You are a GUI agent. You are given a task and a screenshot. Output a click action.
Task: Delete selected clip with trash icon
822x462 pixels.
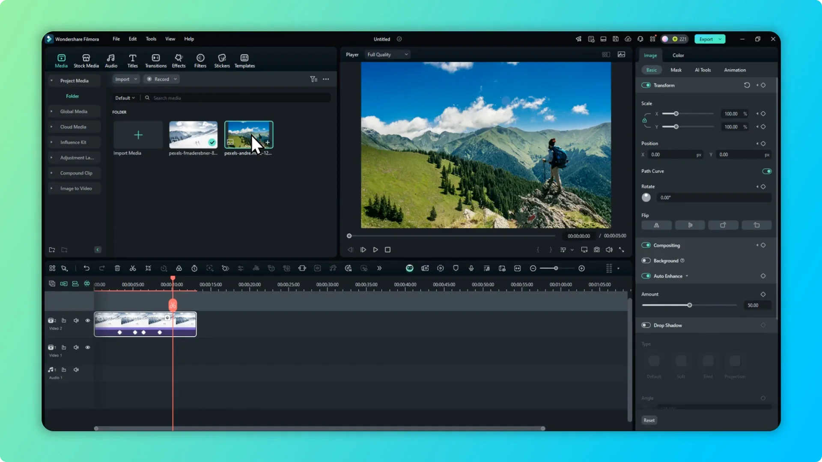[x=117, y=268]
